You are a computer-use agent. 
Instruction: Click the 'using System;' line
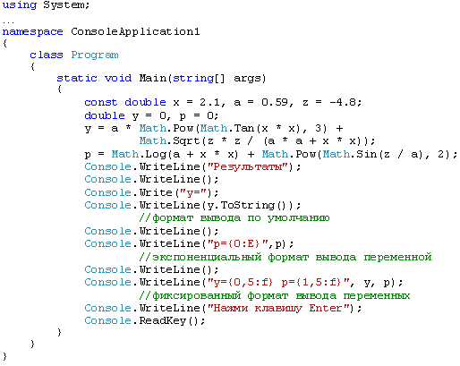46,5
